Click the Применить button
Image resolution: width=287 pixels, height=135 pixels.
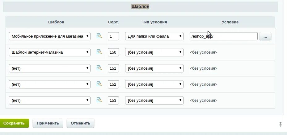click(48, 123)
